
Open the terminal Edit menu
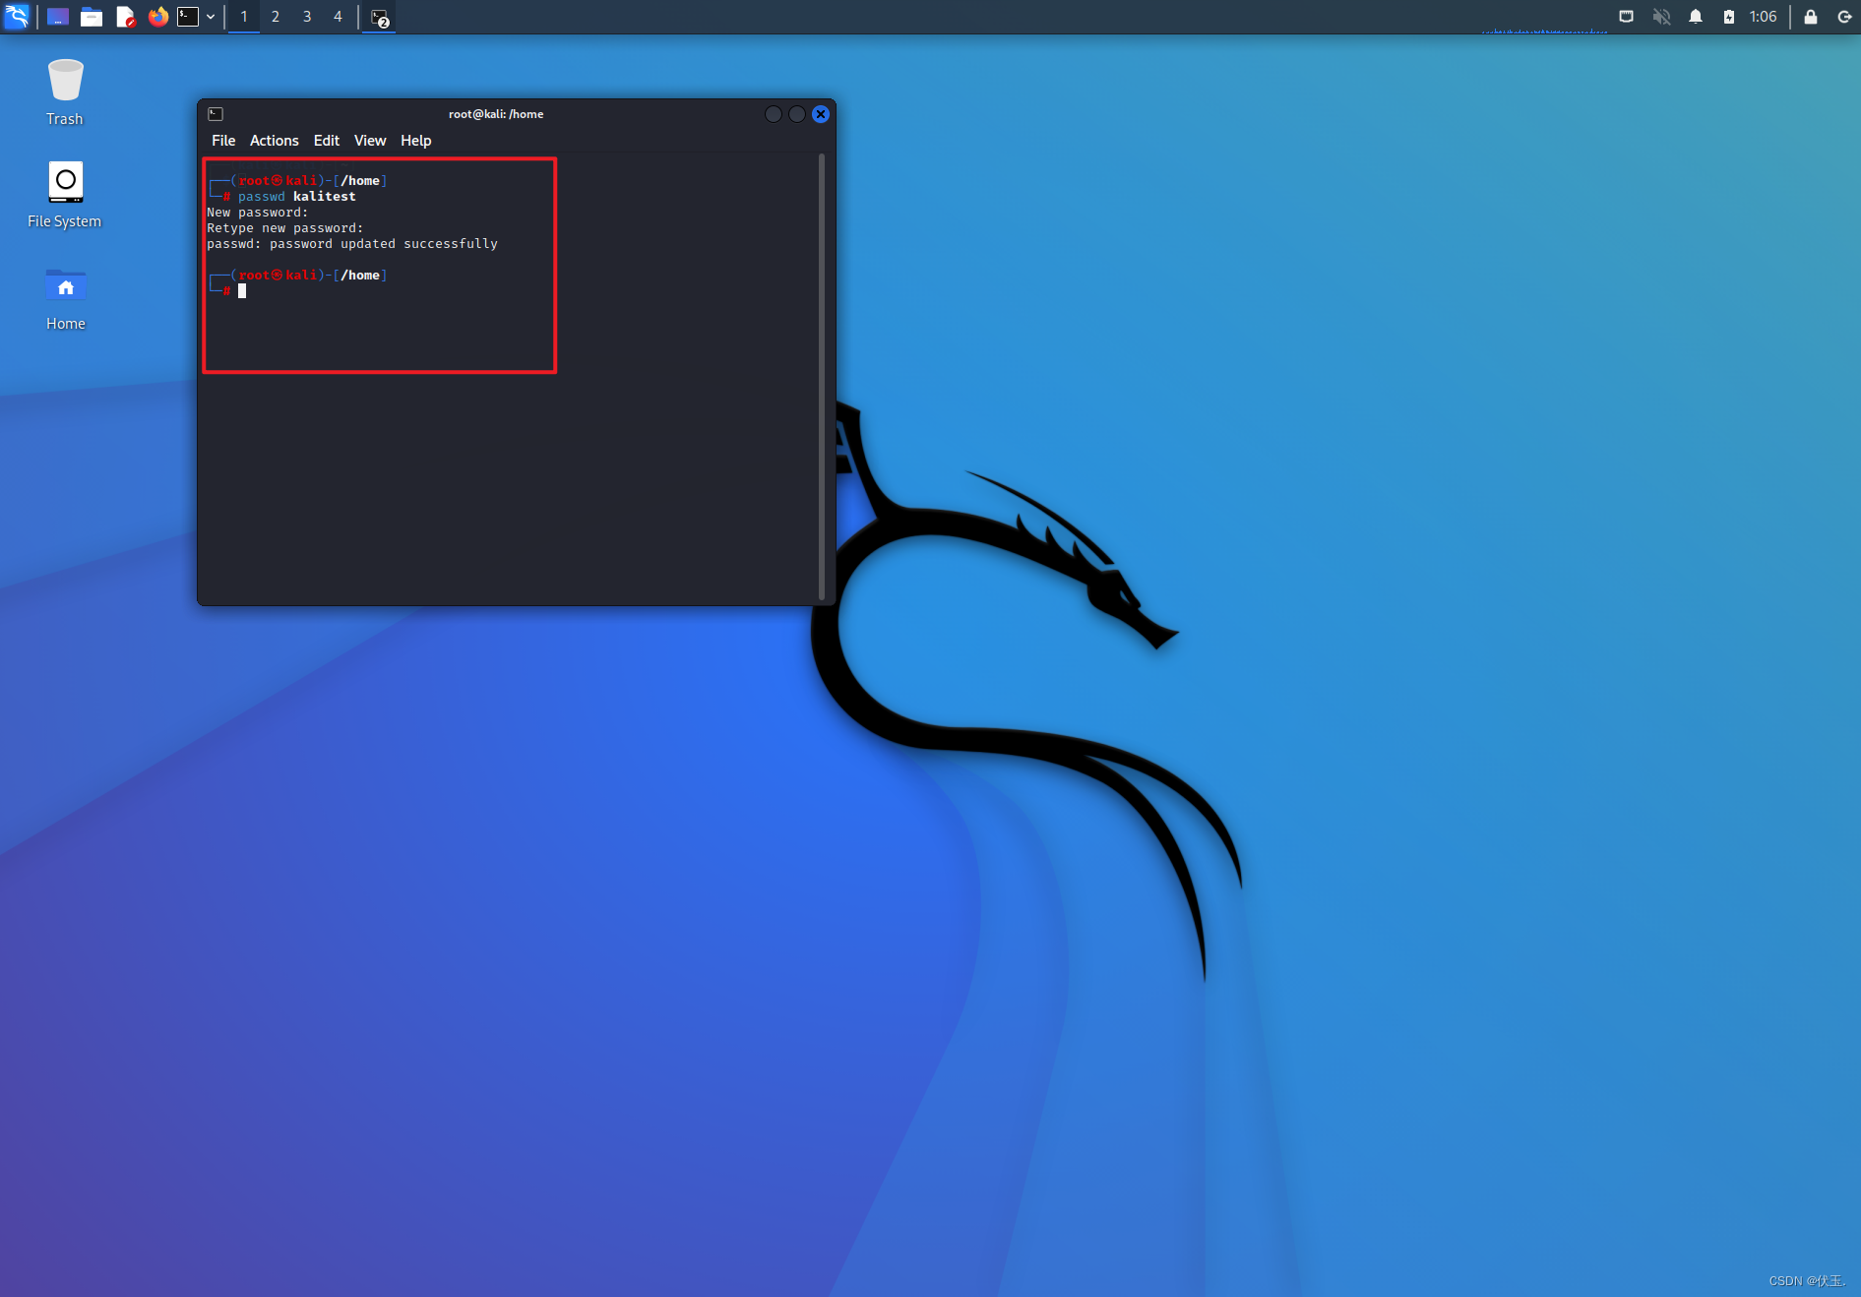[x=327, y=141]
